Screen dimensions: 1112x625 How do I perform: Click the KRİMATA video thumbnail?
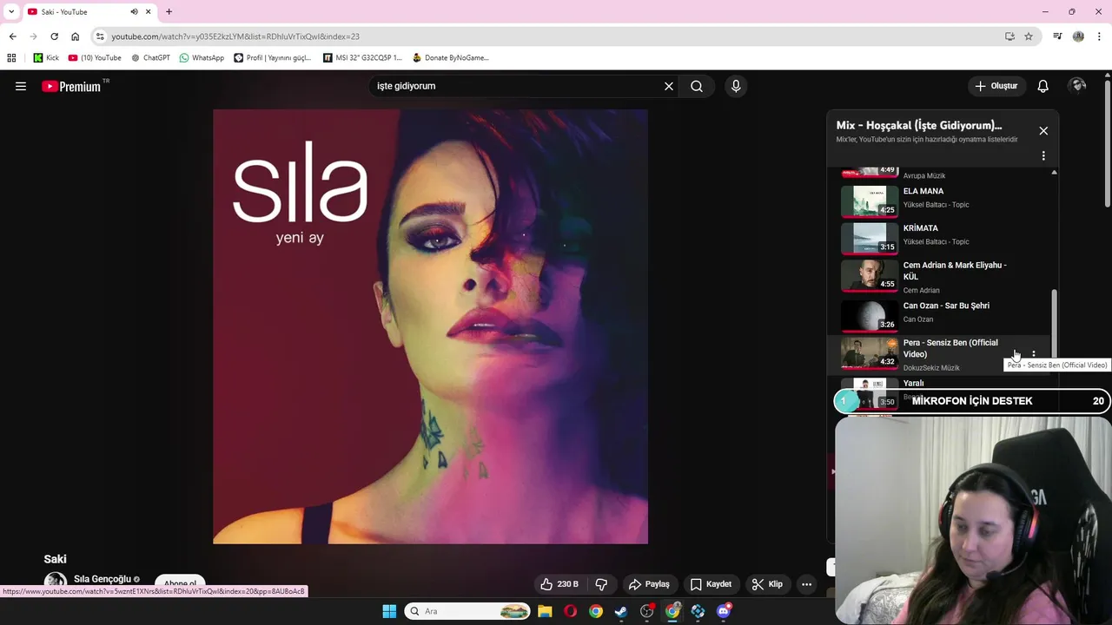(869, 238)
